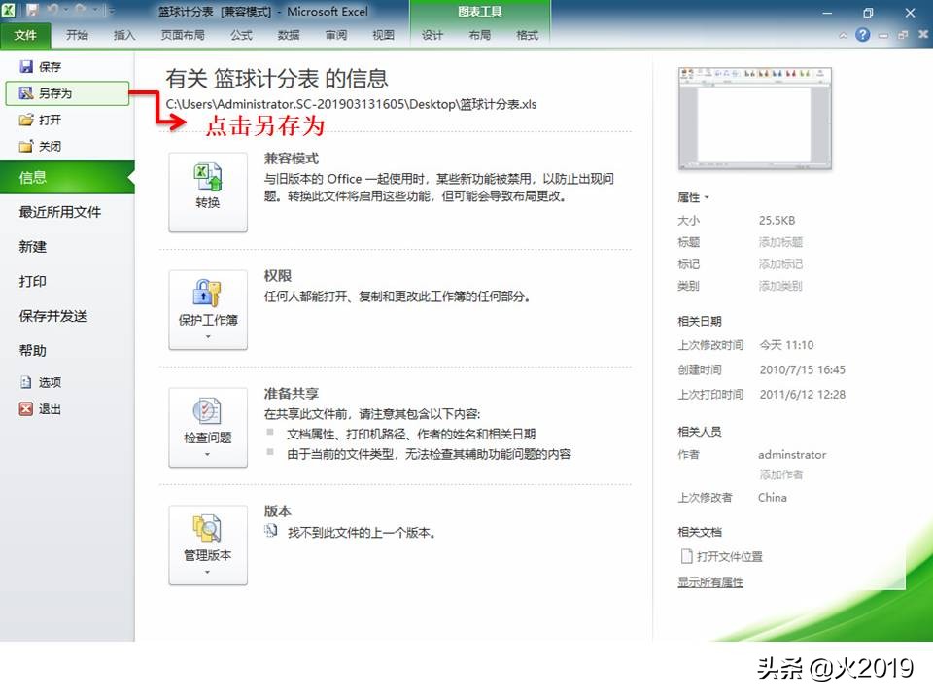Minimize the ribbon with caret icon
Image resolution: width=933 pixels, height=700 pixels.
(x=844, y=36)
